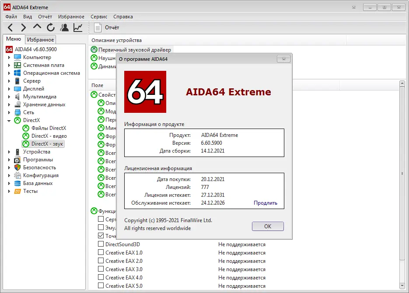Toggle the Creative EAX 5.0 checkbox
The width and height of the screenshot is (409, 293).
[101, 286]
